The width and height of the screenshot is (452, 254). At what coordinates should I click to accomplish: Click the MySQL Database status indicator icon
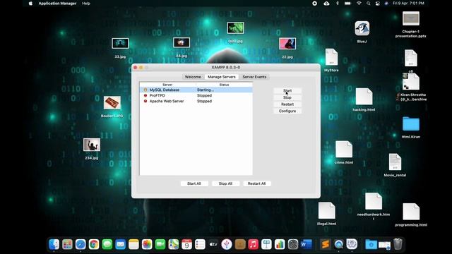(145, 90)
